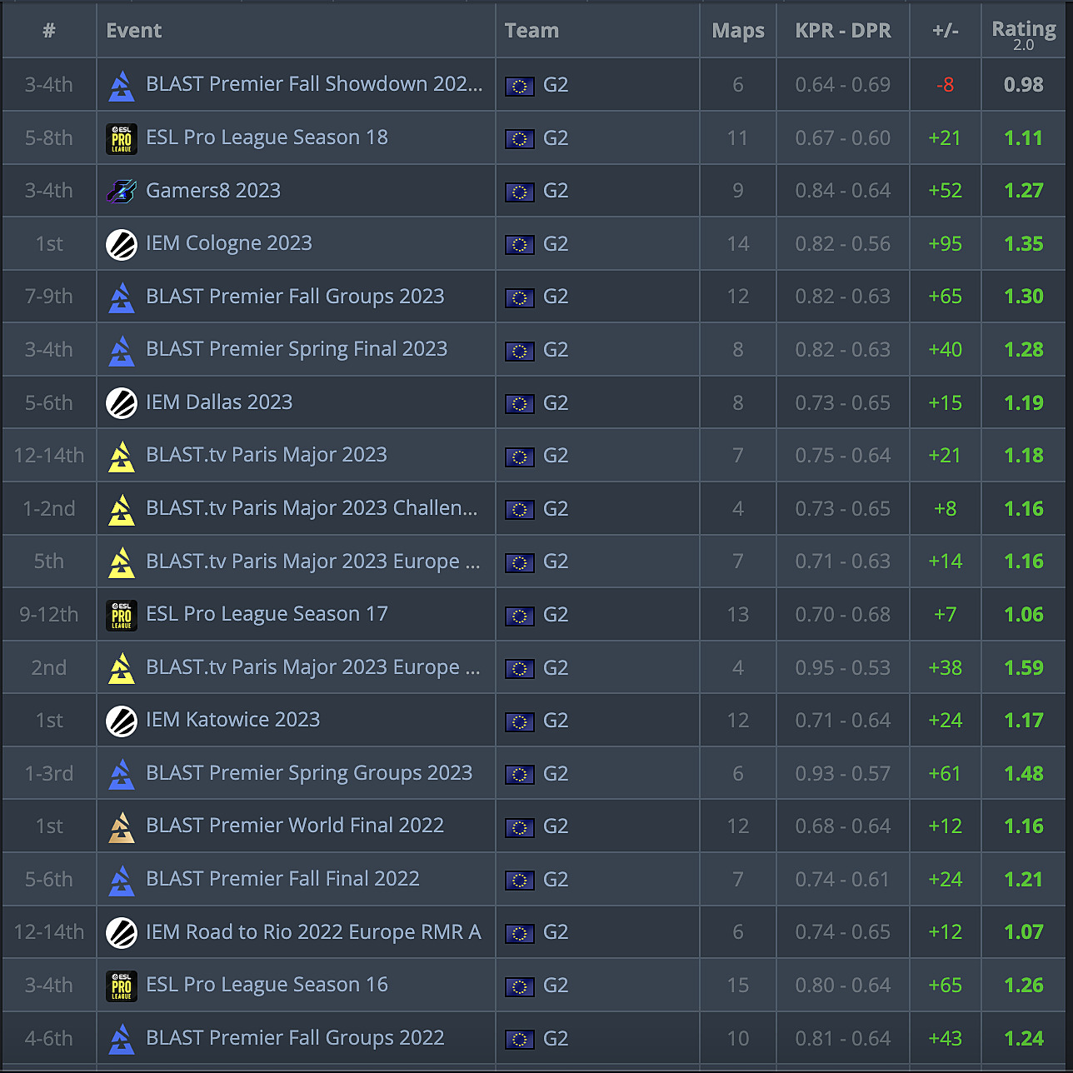The image size is (1073, 1073).
Task: Click G2 team name in IEM Cologne 2023 row
Action: (x=556, y=244)
